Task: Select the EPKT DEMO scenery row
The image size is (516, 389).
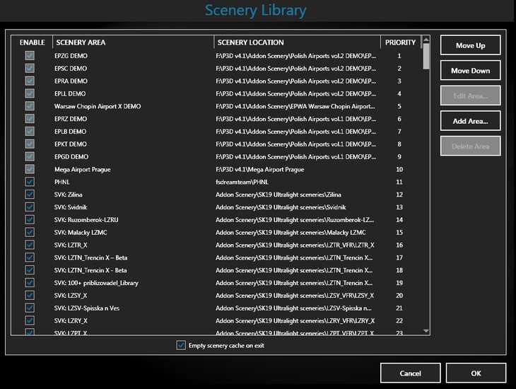Action: [x=71, y=144]
